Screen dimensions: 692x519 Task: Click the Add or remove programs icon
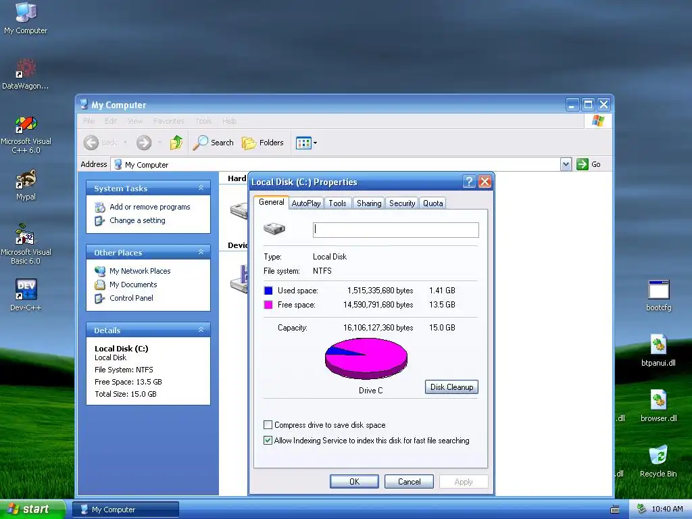pos(100,207)
